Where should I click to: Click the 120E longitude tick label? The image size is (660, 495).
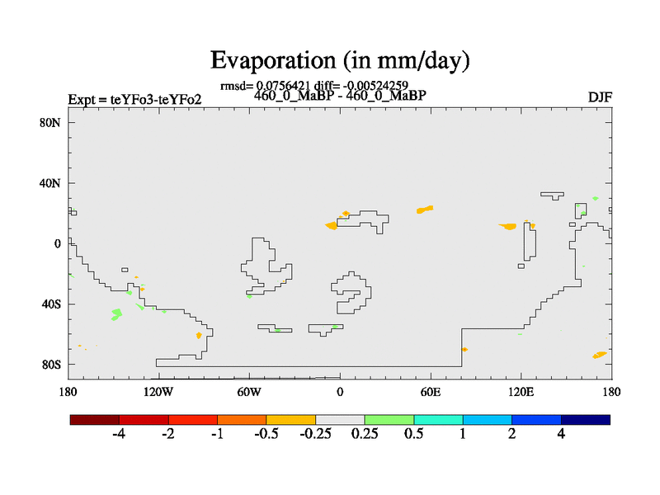coord(521,390)
